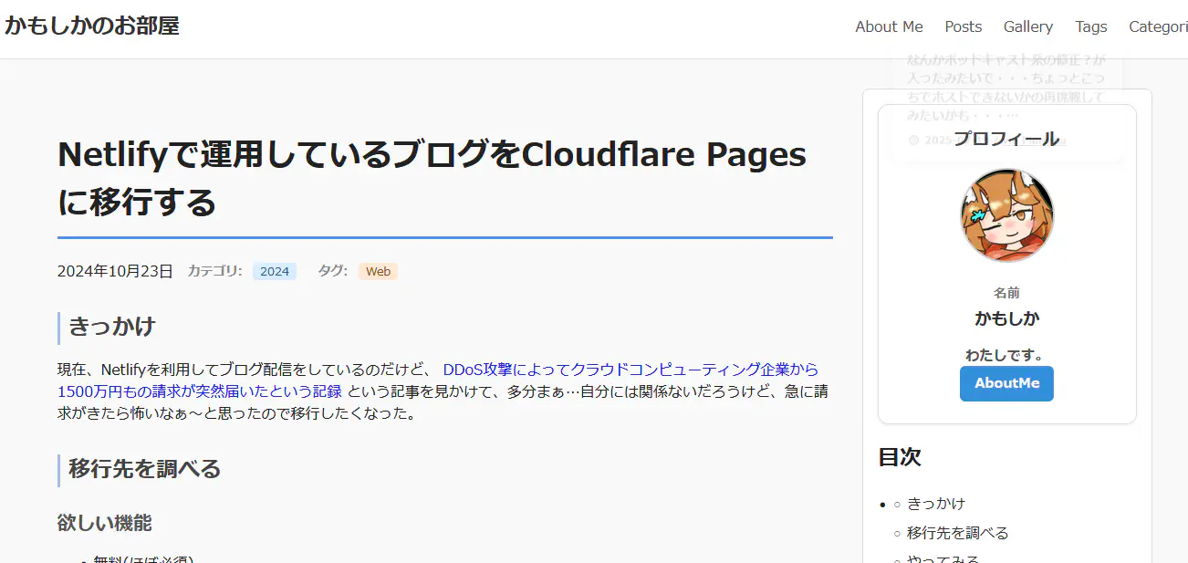The width and height of the screenshot is (1188, 563).
Task: Click the profile avatar illustration
Action: pyautogui.click(x=1006, y=215)
